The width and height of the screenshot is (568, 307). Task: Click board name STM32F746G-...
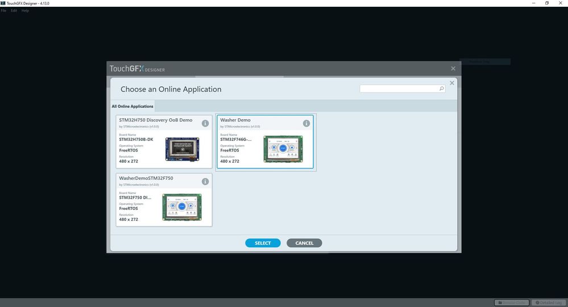coord(236,139)
